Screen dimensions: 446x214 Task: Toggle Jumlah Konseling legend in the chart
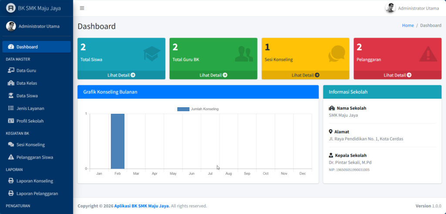[198, 109]
